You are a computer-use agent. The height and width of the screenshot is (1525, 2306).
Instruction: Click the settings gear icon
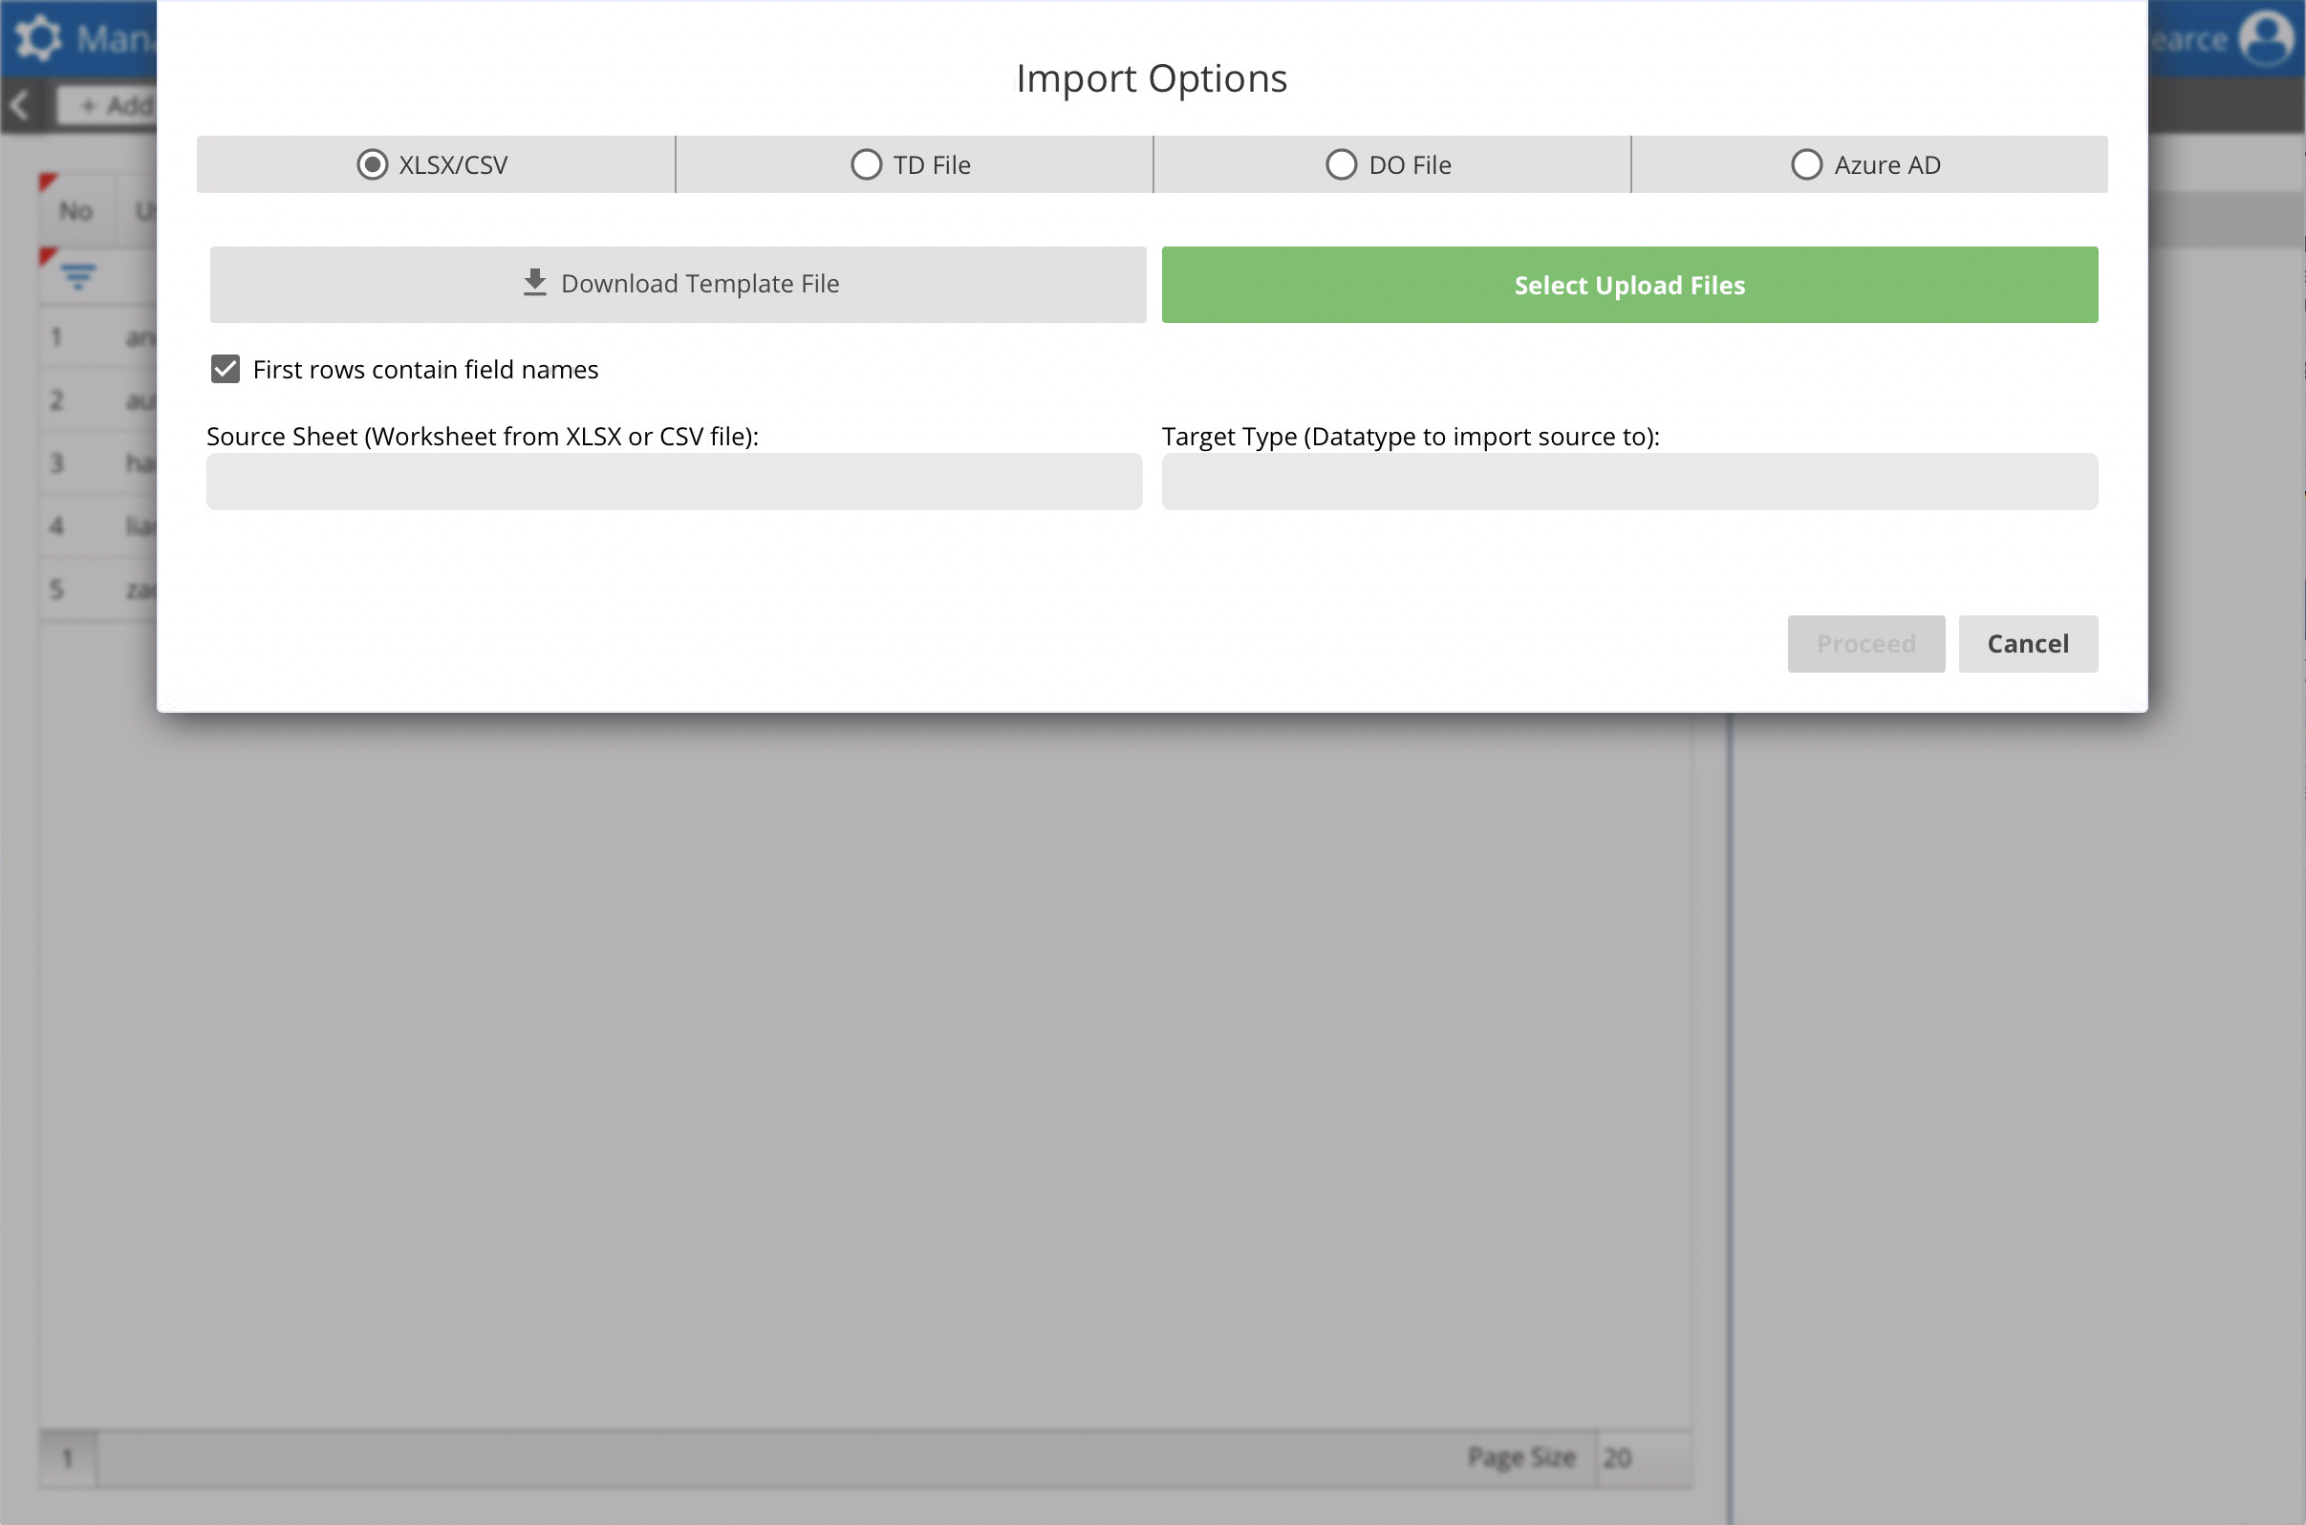pyautogui.click(x=39, y=39)
